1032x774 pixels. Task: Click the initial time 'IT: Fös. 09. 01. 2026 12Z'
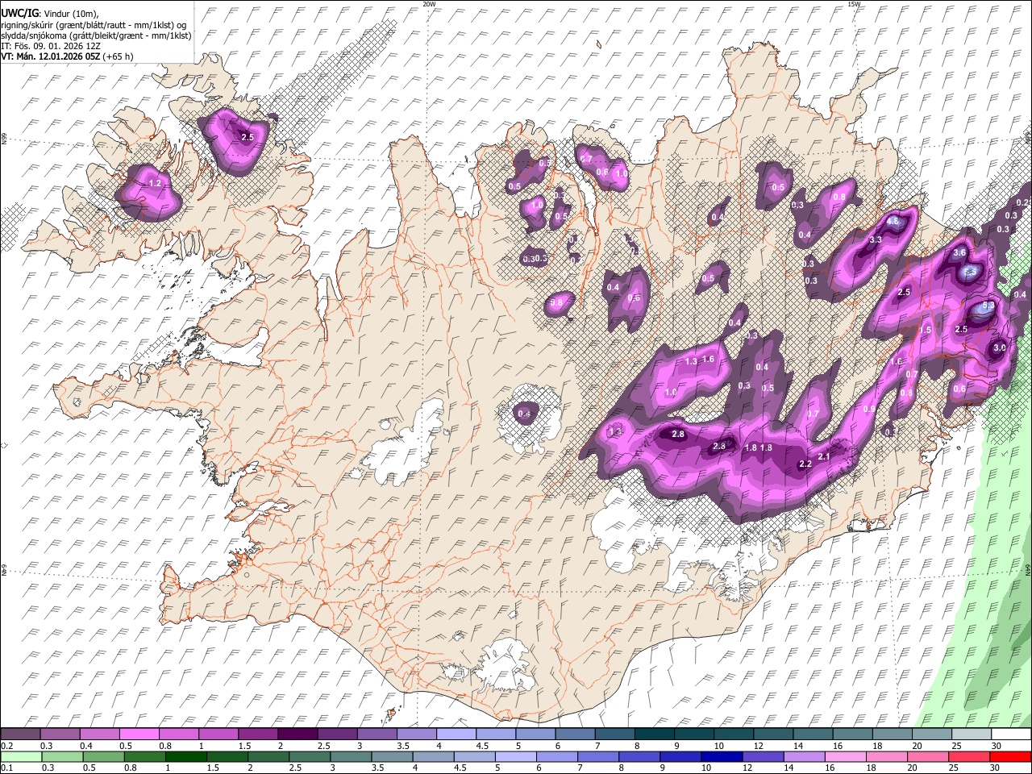point(51,46)
